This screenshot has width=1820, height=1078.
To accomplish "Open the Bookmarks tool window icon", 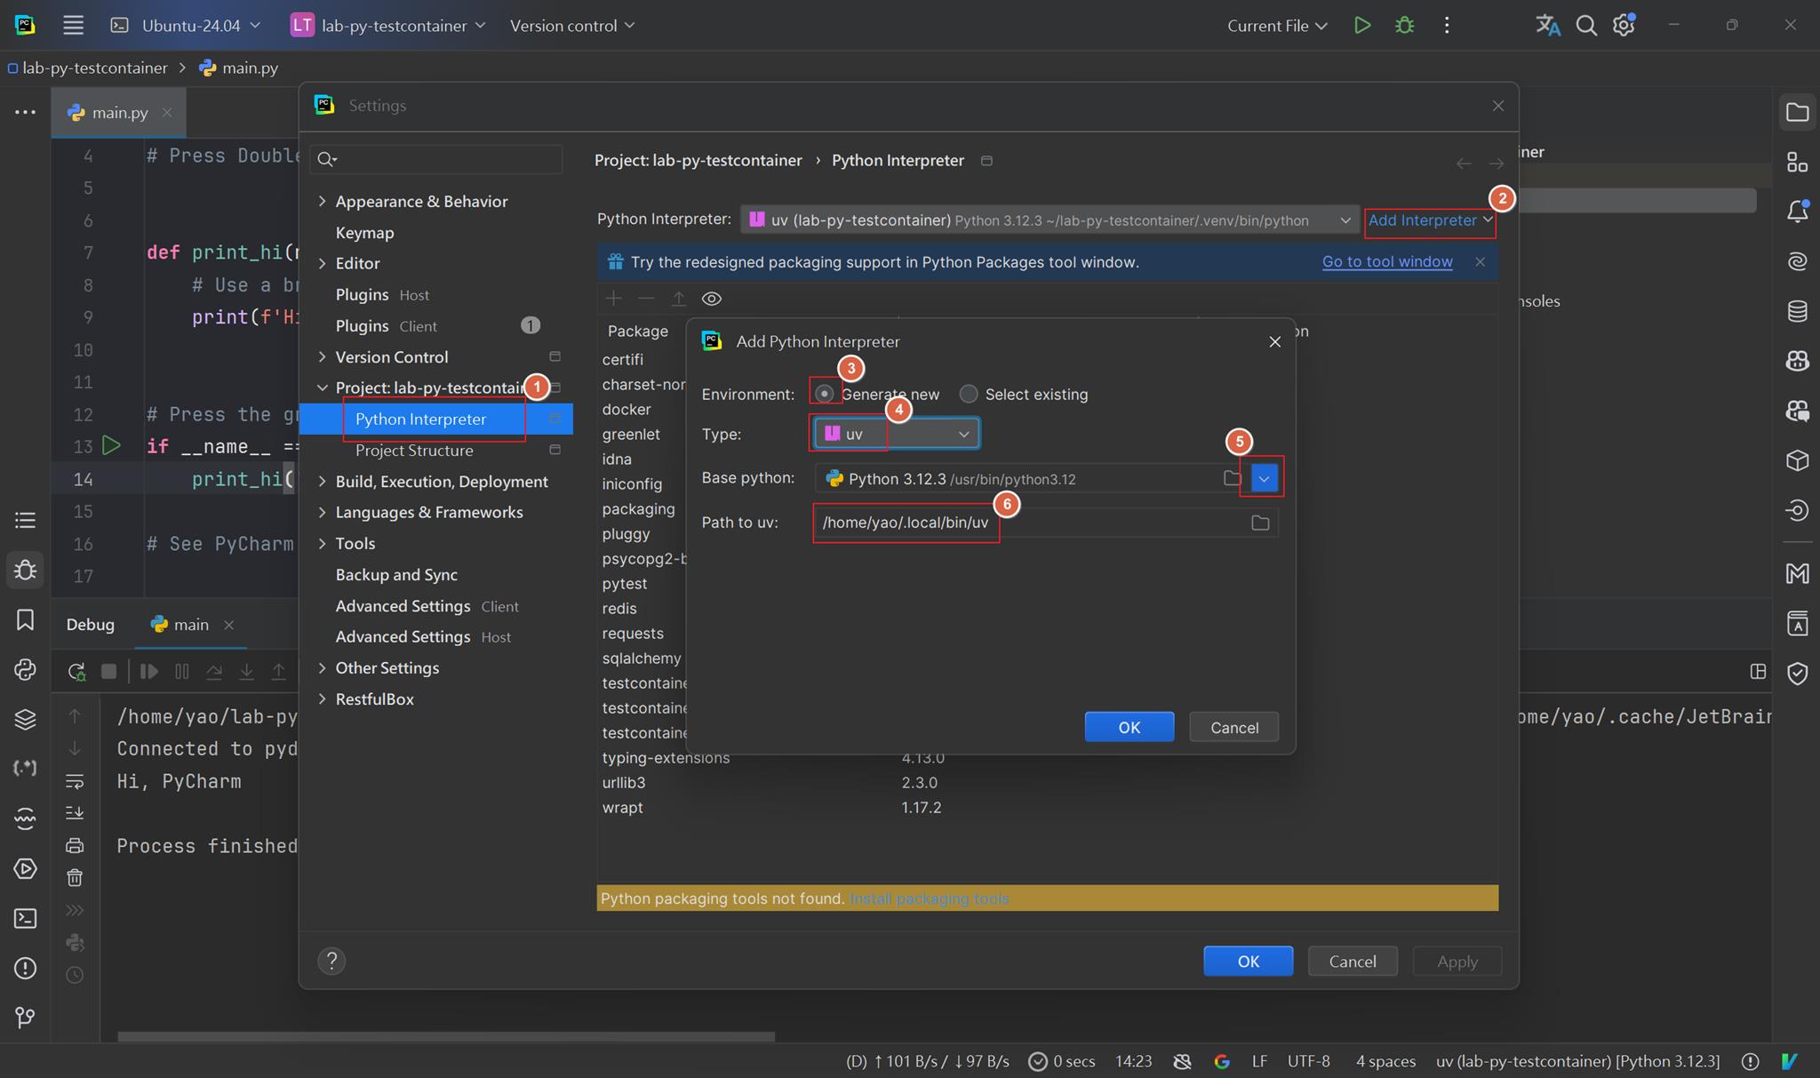I will [25, 619].
